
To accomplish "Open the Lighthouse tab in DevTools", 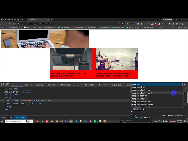I will [117, 85].
